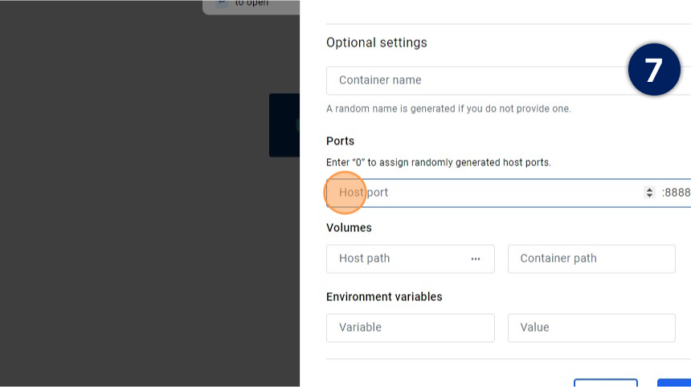The width and height of the screenshot is (691, 387).
Task: Click the Container path field
Action: 591,259
